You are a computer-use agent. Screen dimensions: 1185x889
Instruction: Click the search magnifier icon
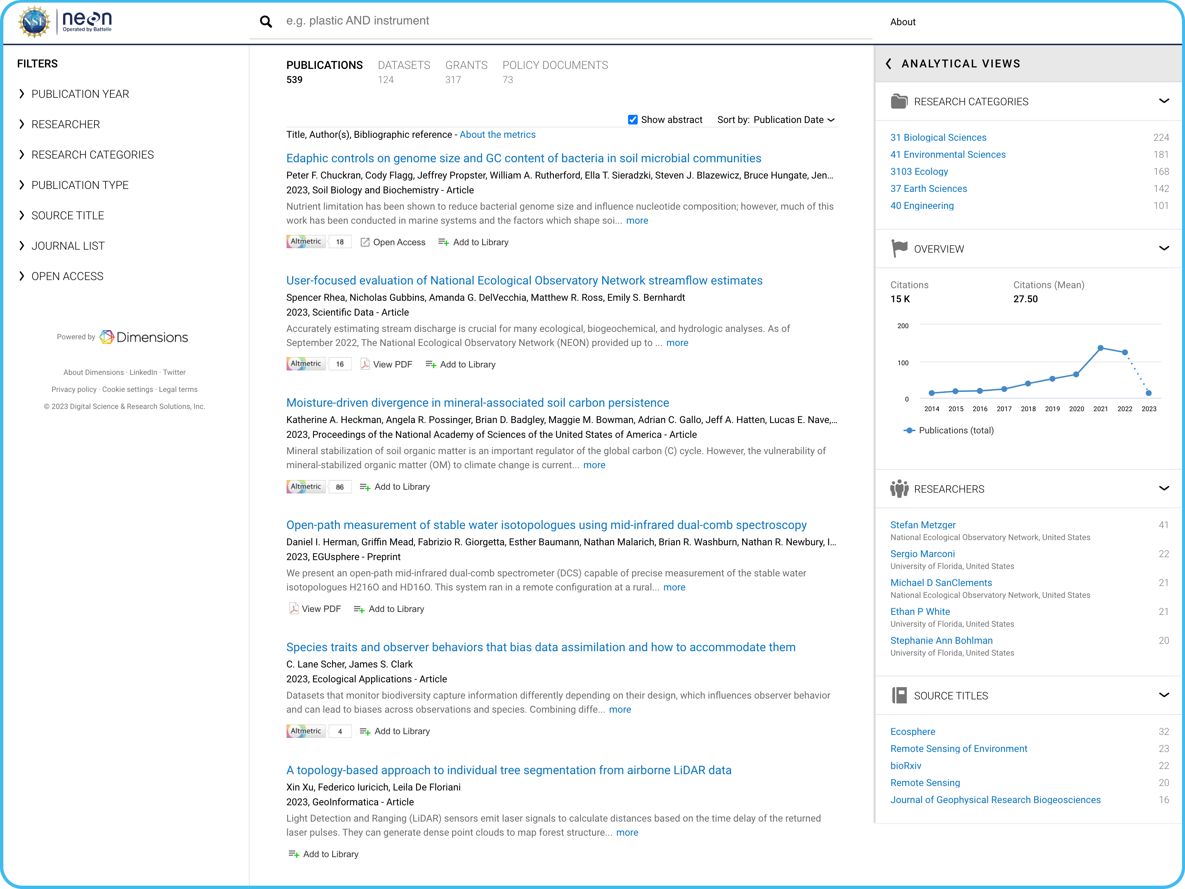[x=266, y=21]
